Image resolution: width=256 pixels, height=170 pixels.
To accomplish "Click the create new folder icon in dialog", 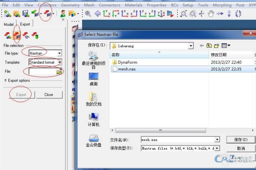I will coord(217,46).
